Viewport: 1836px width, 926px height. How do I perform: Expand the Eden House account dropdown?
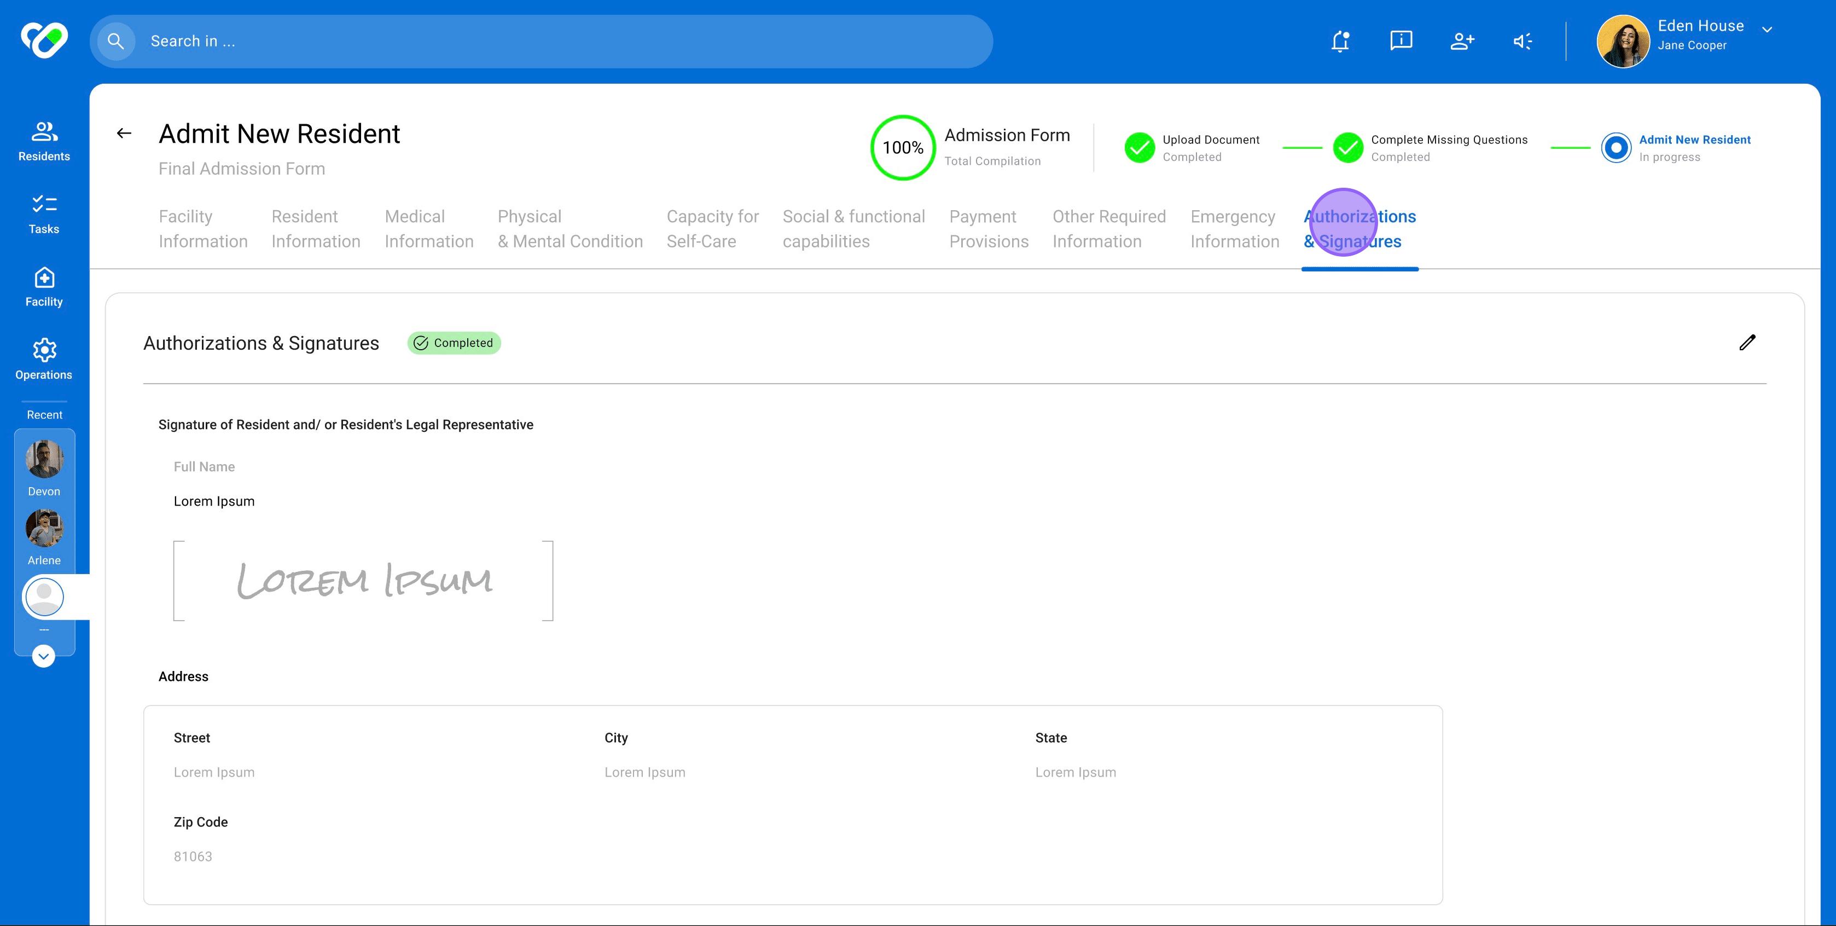coord(1767,29)
